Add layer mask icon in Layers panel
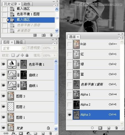The width and height of the screenshot is (125, 135). tap(21, 133)
